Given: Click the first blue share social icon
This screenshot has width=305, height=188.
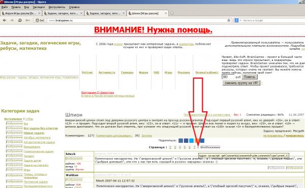Looking at the screenshot, I should click(180, 141).
